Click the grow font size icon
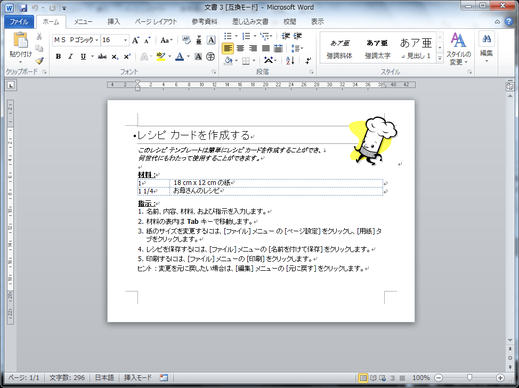 pyautogui.click(x=135, y=40)
